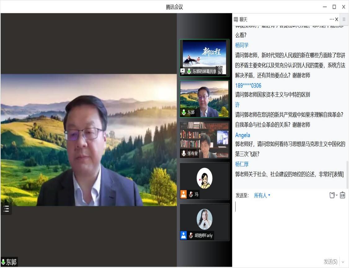Expand the arrow next to 发送(S)
The width and height of the screenshot is (349, 268).
click(343, 262)
